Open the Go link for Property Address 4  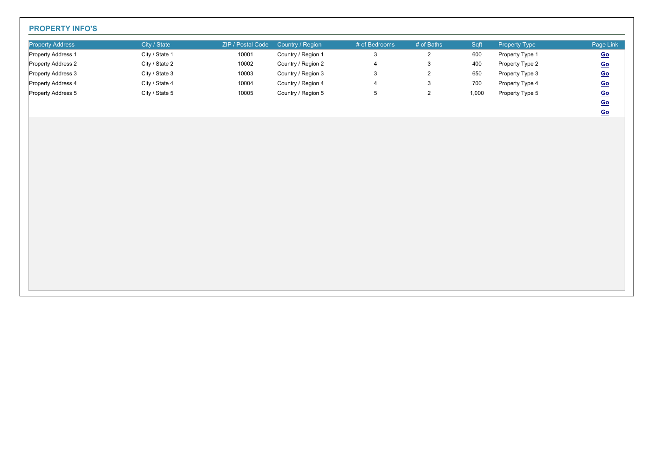pos(605,83)
